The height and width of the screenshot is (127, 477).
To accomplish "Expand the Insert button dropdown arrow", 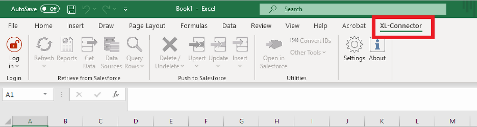I will point(240,66).
